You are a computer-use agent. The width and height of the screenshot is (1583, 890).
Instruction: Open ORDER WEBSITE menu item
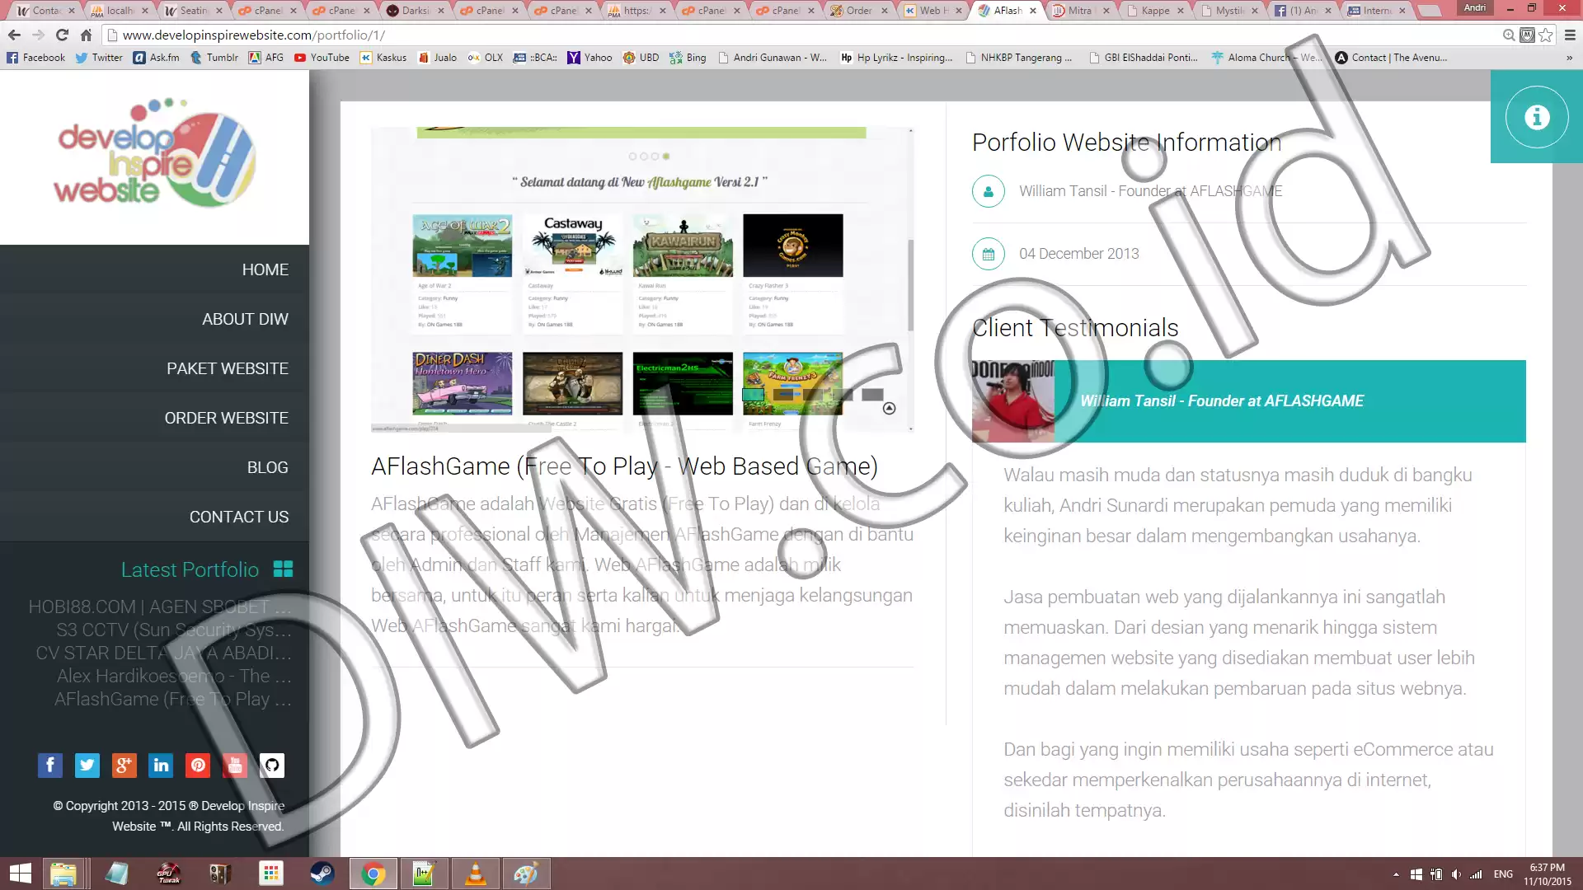(x=226, y=418)
